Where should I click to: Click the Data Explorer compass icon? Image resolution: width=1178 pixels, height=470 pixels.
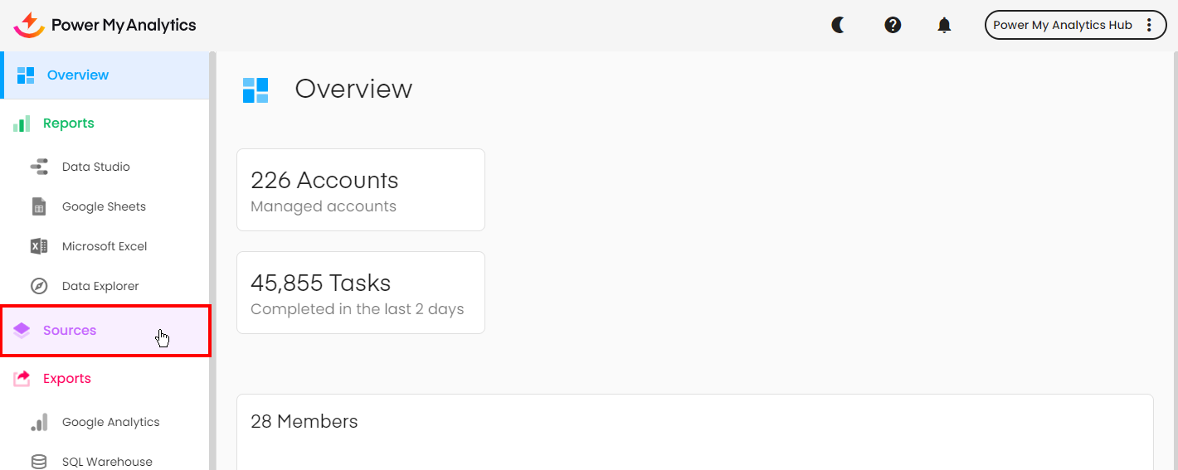[x=39, y=286]
